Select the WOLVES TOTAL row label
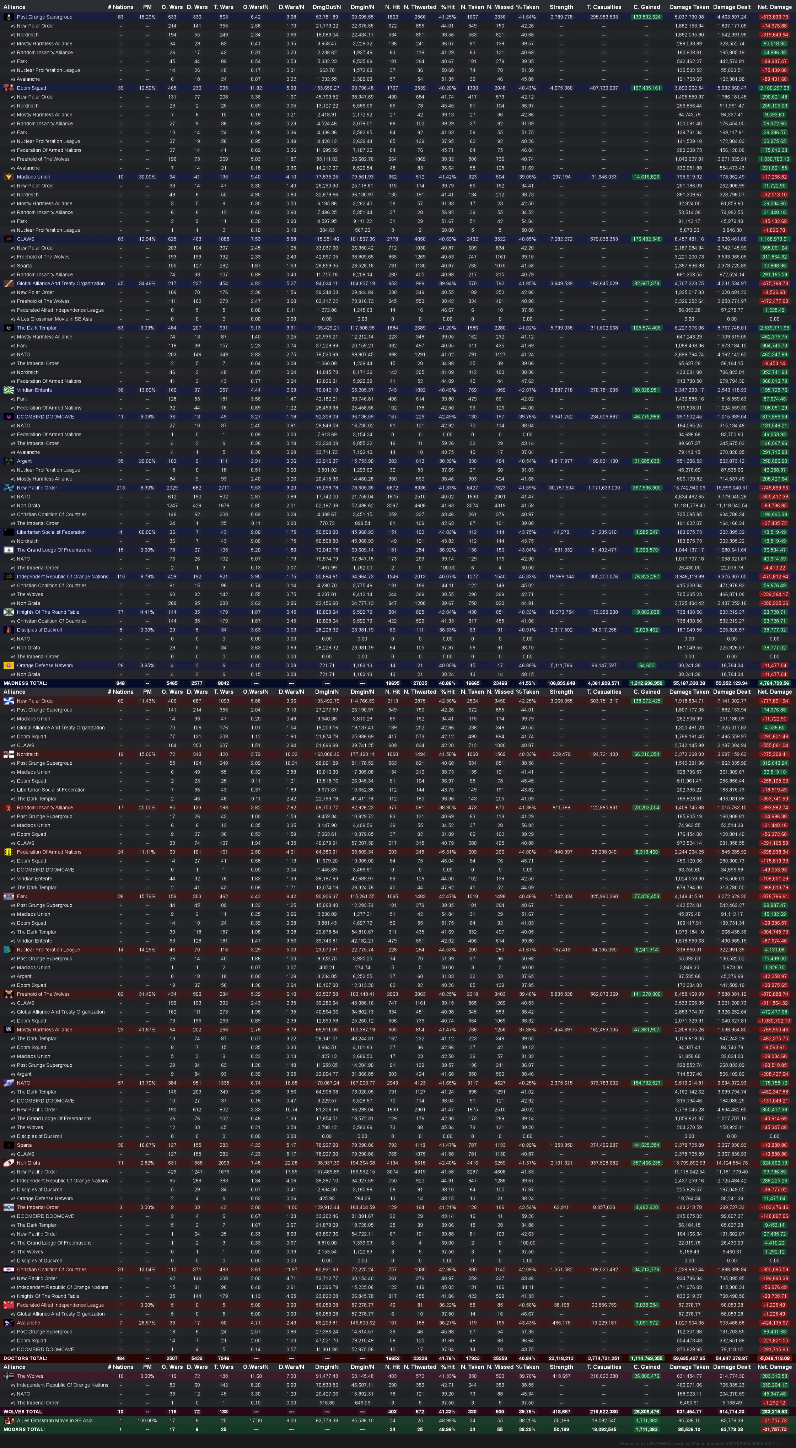 coord(23,1411)
